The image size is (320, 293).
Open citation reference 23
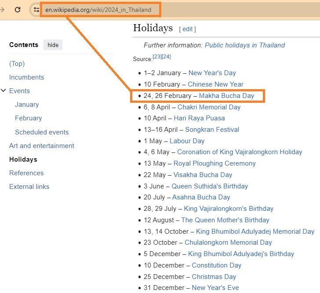point(157,57)
